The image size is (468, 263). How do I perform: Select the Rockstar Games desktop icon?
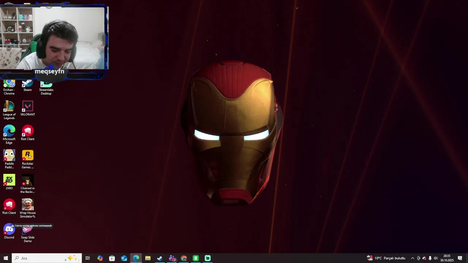[27, 159]
